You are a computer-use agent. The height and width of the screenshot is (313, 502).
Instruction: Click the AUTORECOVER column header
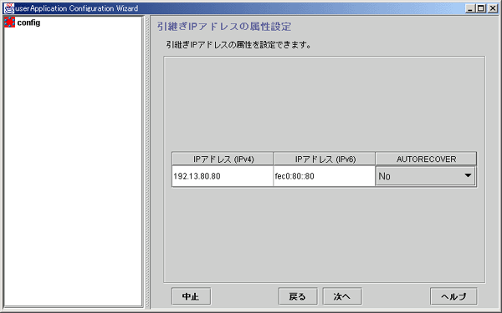point(426,159)
